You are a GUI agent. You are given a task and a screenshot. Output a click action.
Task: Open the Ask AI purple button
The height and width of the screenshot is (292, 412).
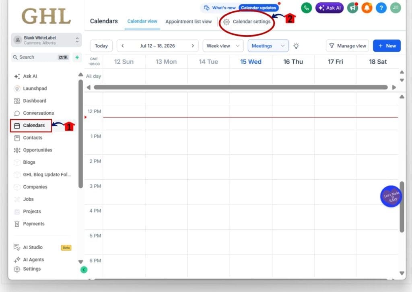[329, 8]
